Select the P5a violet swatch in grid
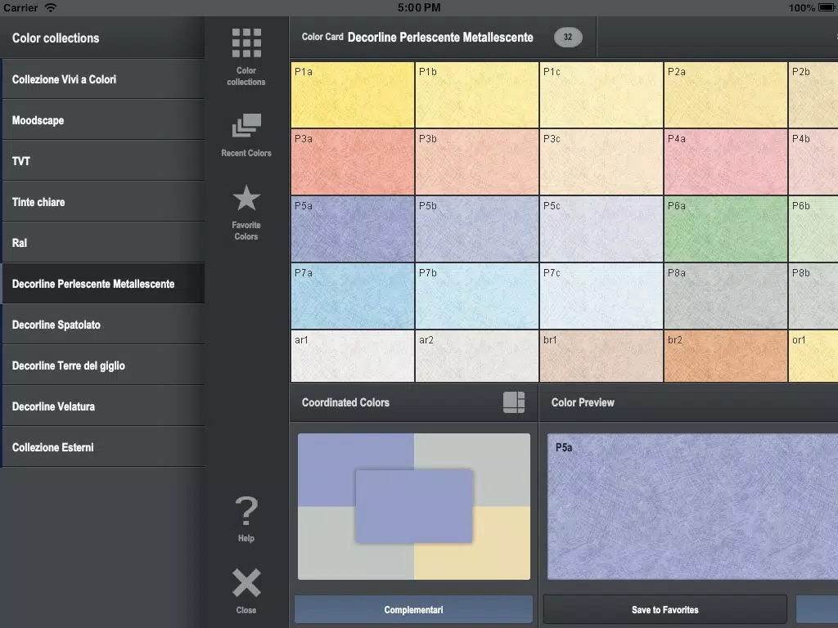The image size is (838, 628). (352, 229)
